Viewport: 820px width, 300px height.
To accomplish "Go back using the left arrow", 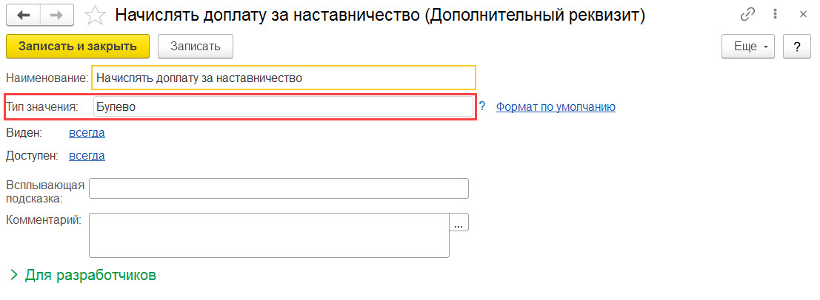I will click(x=24, y=16).
